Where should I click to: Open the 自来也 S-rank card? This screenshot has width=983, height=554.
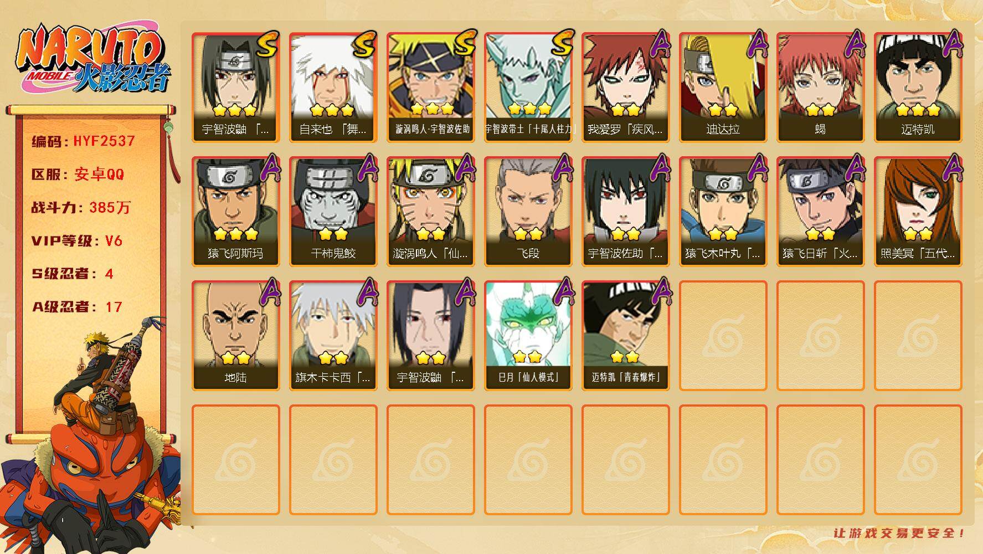[333, 88]
